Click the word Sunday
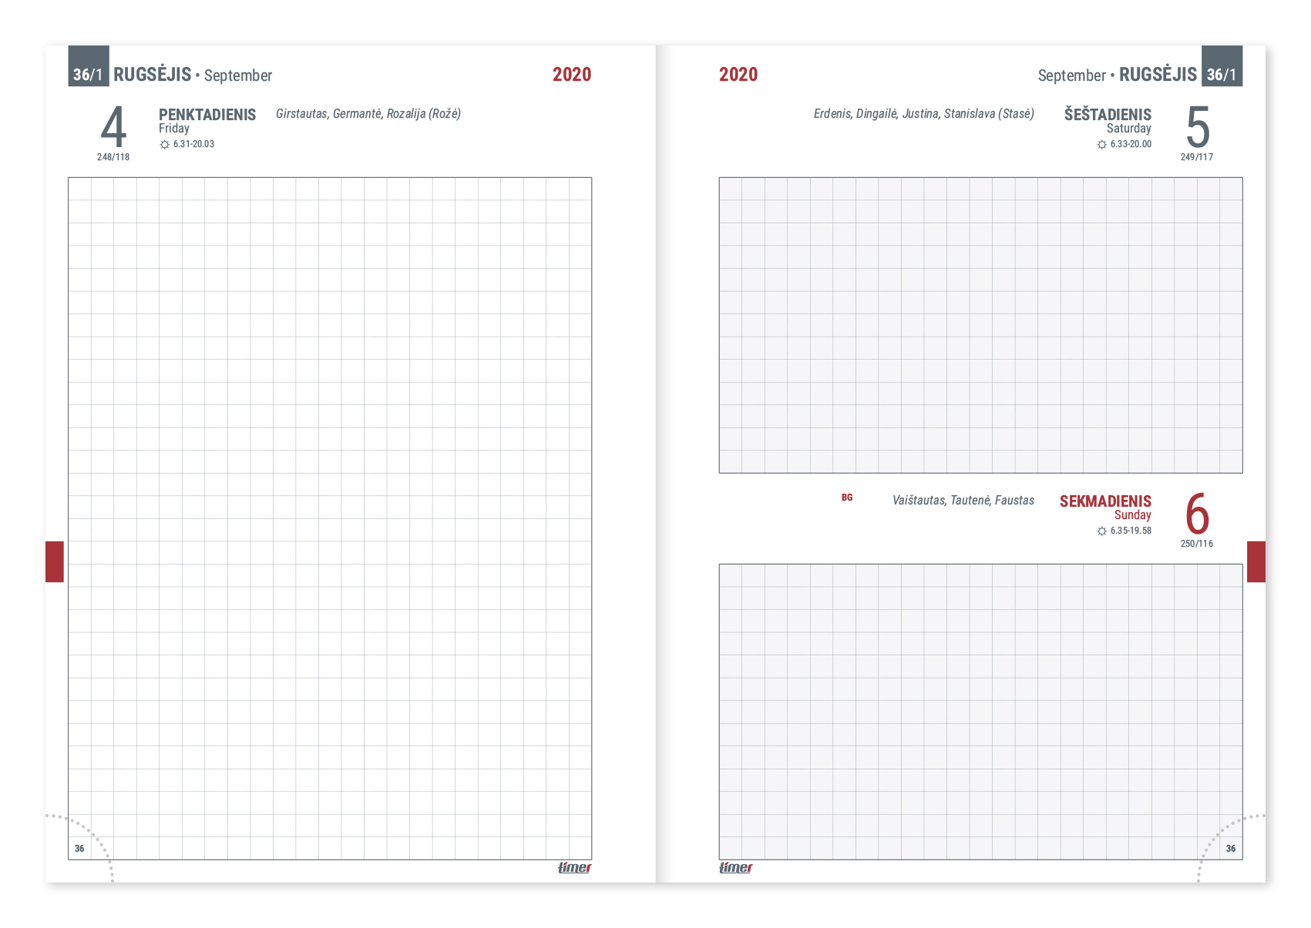Screen dimensions: 1311x928 [1133, 515]
